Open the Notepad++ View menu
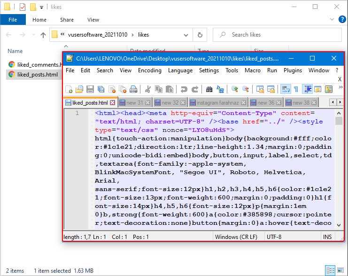The image size is (348, 276). point(125,70)
